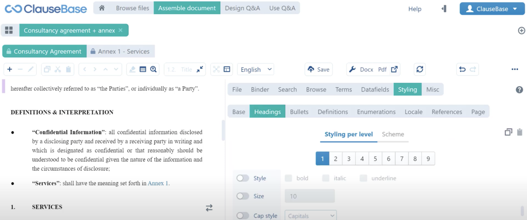Screen dimensions: 527x220
Task: Click the collapse arrows icon beside Title
Action: 200,69
